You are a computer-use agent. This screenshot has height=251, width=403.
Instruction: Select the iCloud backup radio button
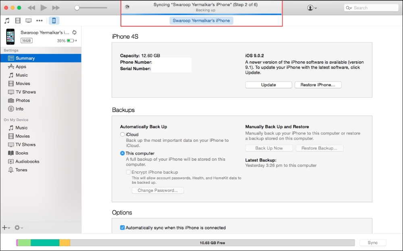123,134
